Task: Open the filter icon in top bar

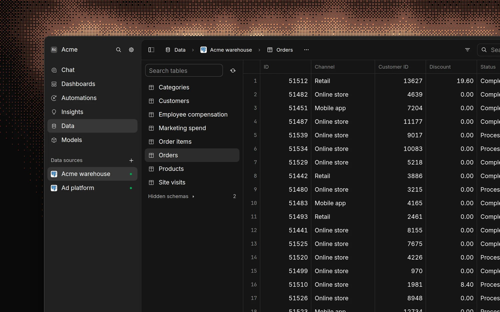Action: click(x=467, y=50)
